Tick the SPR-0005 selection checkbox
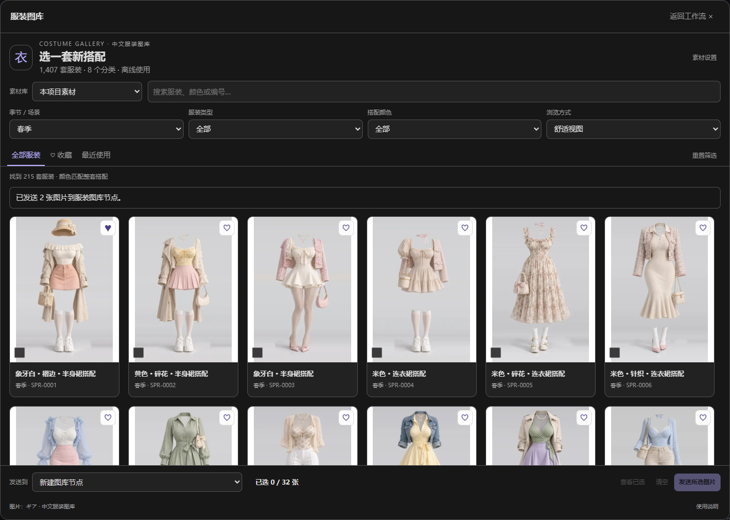 pyautogui.click(x=496, y=352)
